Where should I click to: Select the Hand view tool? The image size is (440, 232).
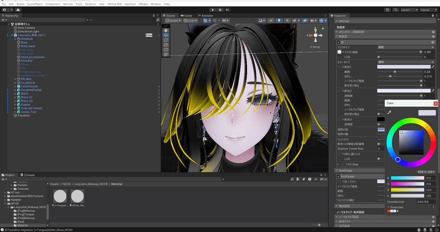coord(166,30)
